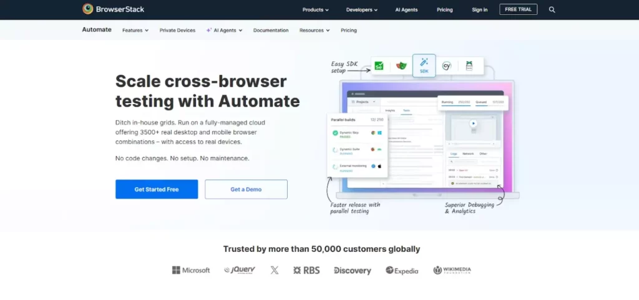The height and width of the screenshot is (300, 639).
Task: Click the 'Trusted by more than 50,000 customers' heading
Action: pyautogui.click(x=321, y=249)
